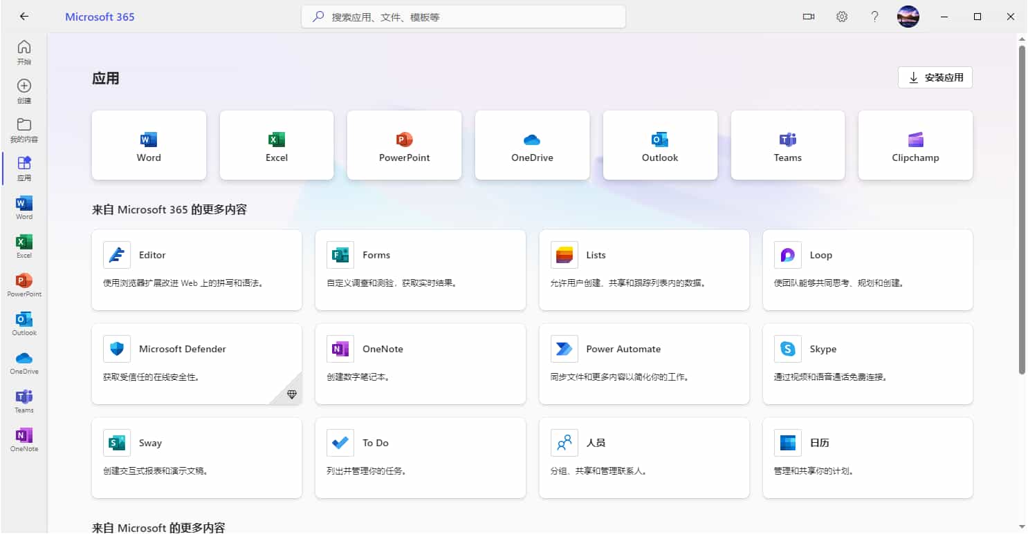Click the Power Automate icon
1028x534 pixels.
[x=565, y=349]
